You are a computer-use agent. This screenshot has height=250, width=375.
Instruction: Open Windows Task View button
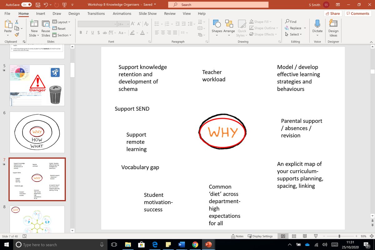click(114, 245)
